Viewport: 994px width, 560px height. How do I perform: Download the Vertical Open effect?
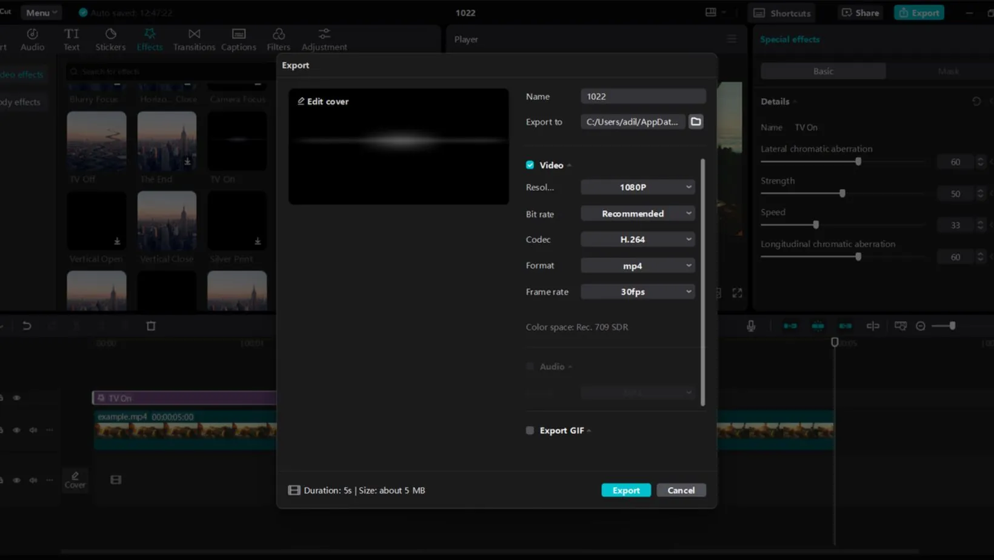pos(117,241)
